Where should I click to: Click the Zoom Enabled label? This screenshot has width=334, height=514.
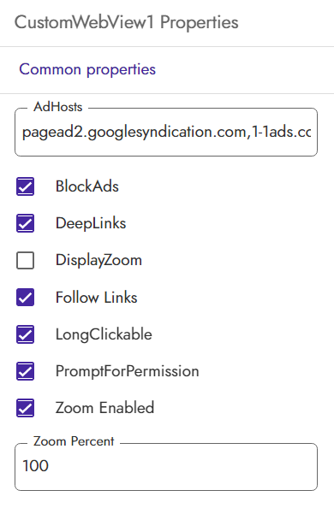click(x=104, y=408)
